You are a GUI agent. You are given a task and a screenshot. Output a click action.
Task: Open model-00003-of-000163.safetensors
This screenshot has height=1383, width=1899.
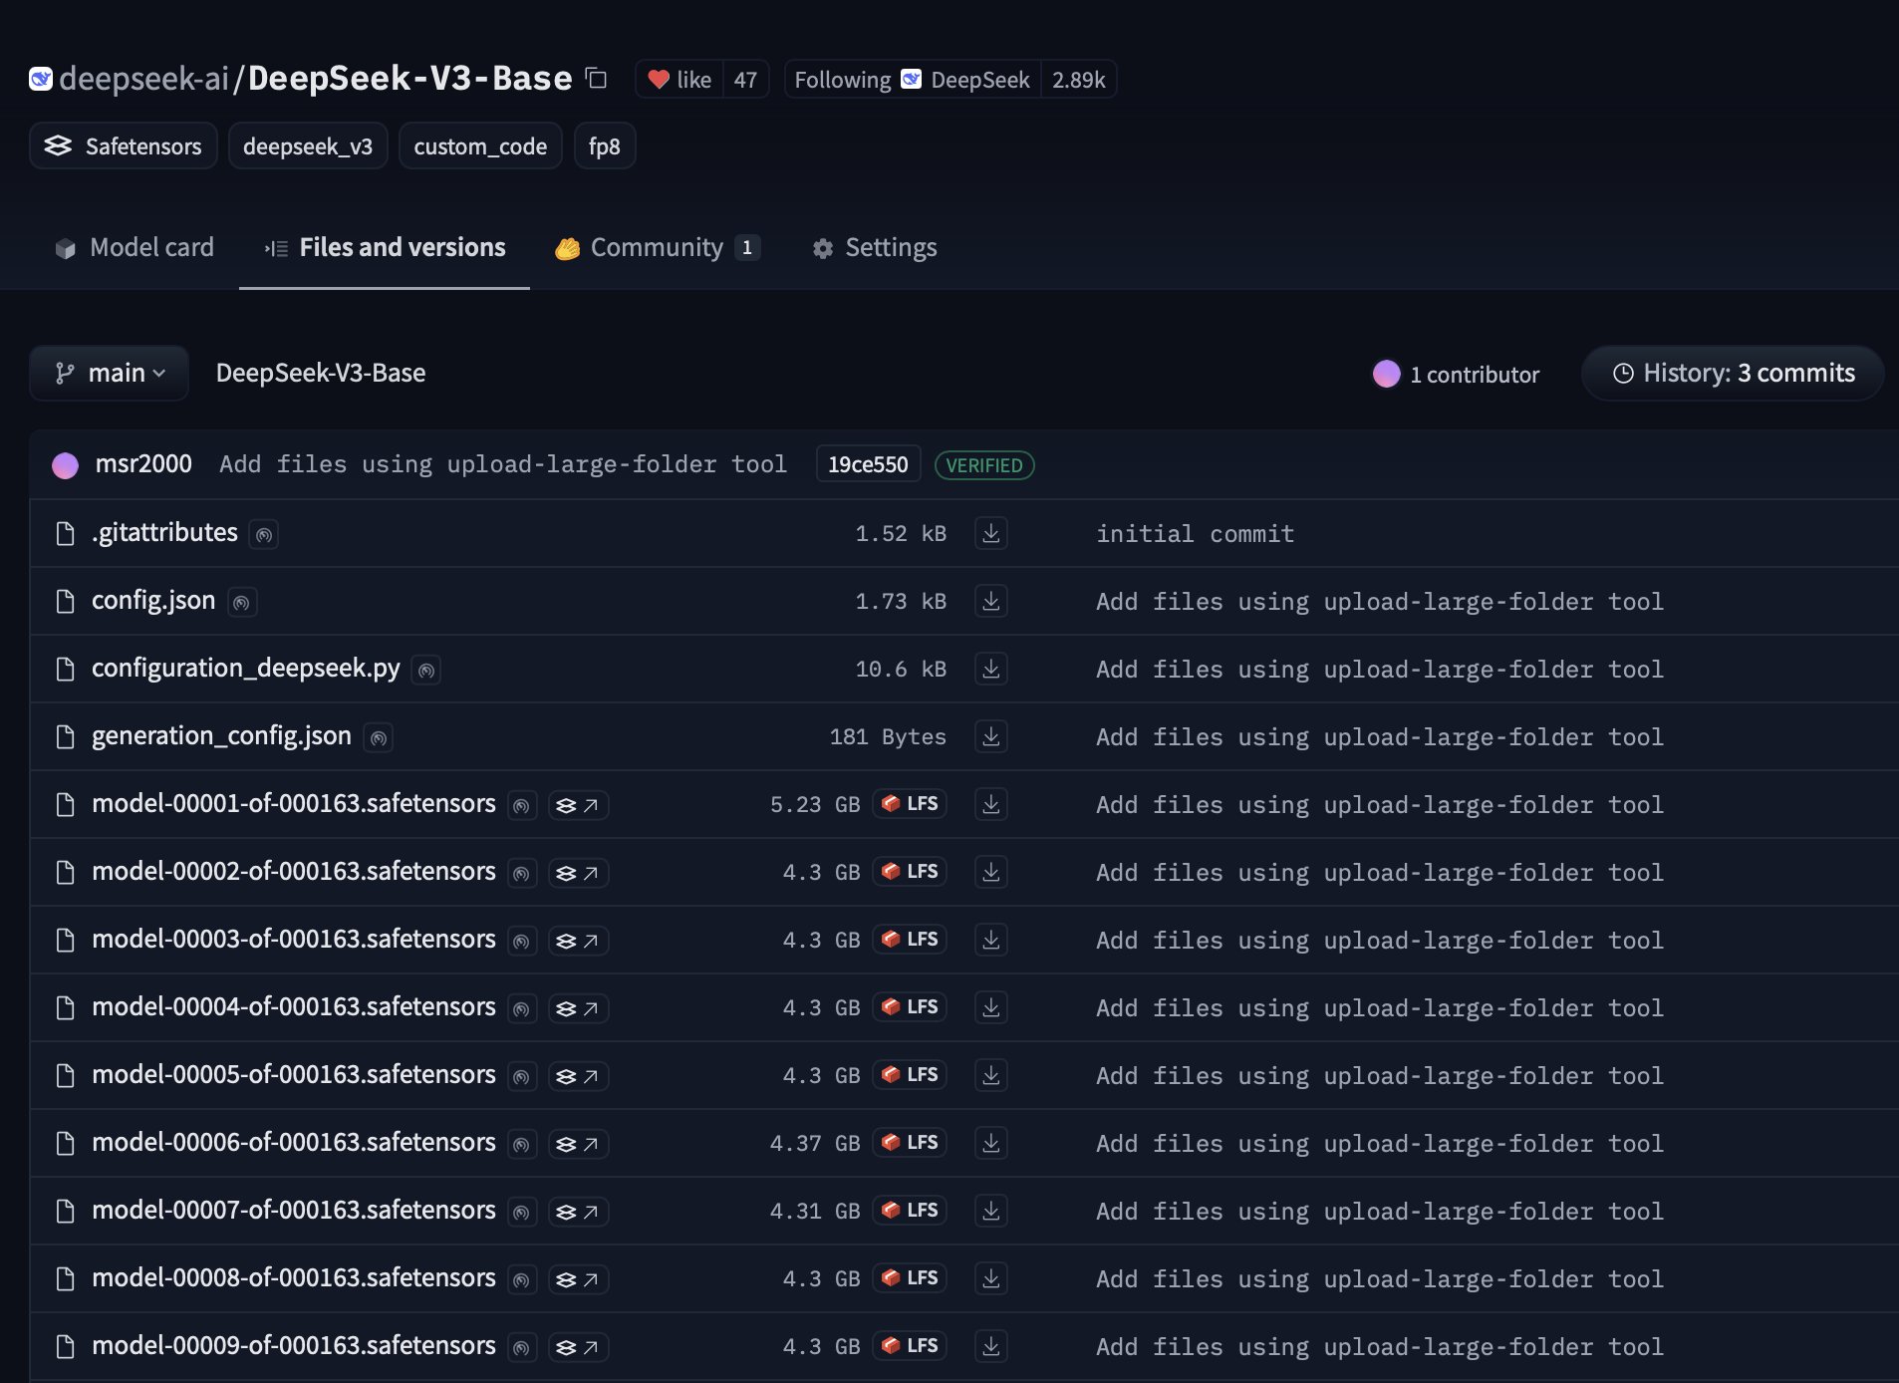294,940
